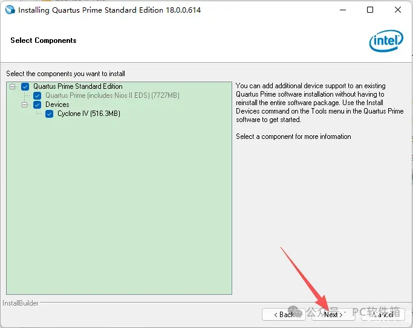
Task: Close the installer window
Action: [x=398, y=10]
